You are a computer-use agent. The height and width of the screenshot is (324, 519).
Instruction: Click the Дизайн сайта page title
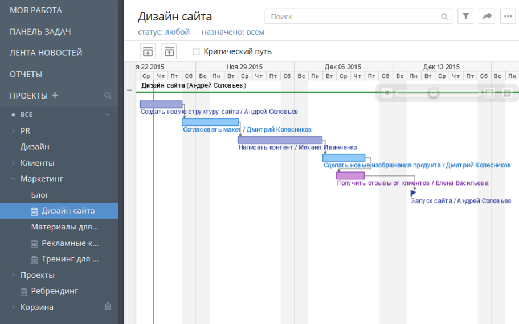point(175,17)
